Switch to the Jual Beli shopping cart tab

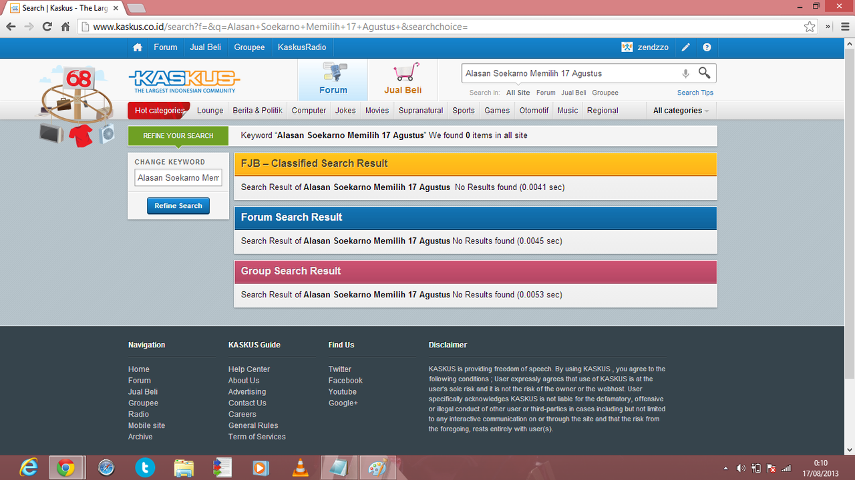click(403, 79)
